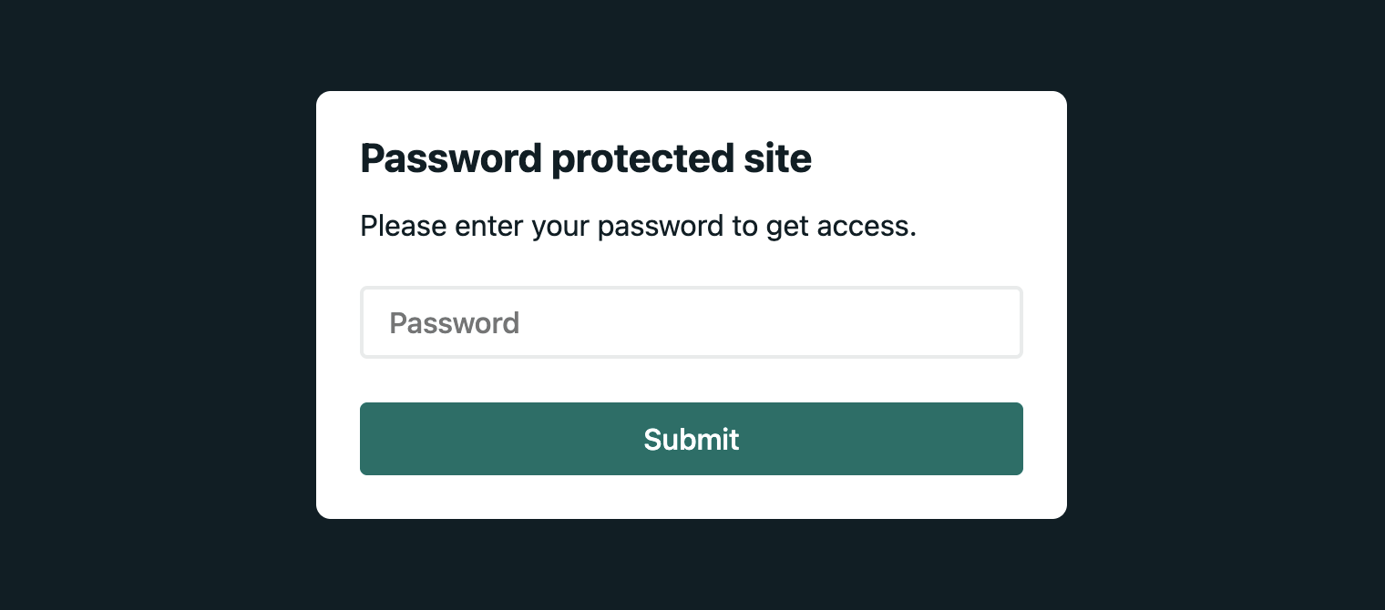Click the "Password" placeholder text
The width and height of the screenshot is (1385, 610).
click(x=454, y=323)
